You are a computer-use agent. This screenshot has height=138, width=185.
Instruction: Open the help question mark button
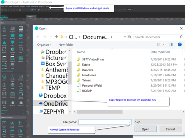point(180,44)
